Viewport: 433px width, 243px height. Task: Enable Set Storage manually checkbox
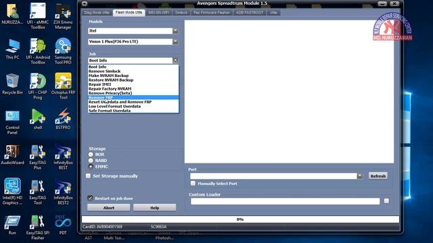pos(88,175)
